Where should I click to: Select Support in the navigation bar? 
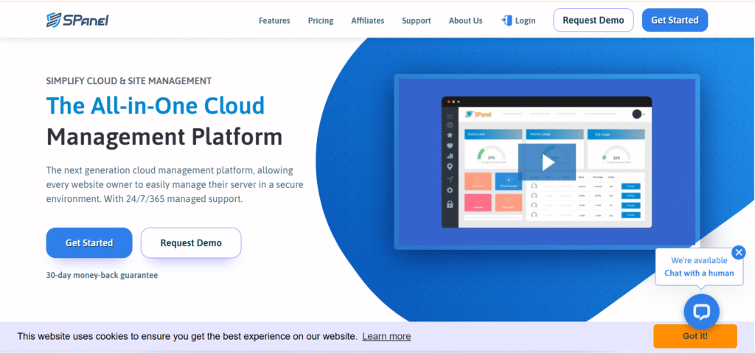(x=417, y=21)
